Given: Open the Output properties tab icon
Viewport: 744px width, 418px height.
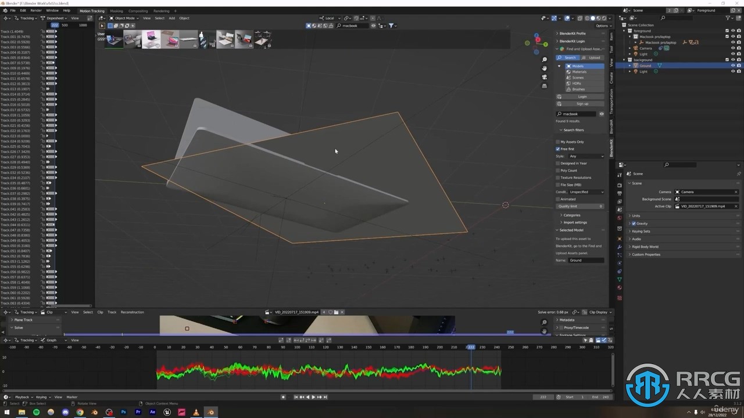Looking at the screenshot, I should [x=620, y=193].
